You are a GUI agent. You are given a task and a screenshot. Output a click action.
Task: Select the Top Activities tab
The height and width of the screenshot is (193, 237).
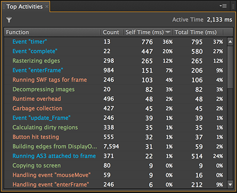coord(25,7)
